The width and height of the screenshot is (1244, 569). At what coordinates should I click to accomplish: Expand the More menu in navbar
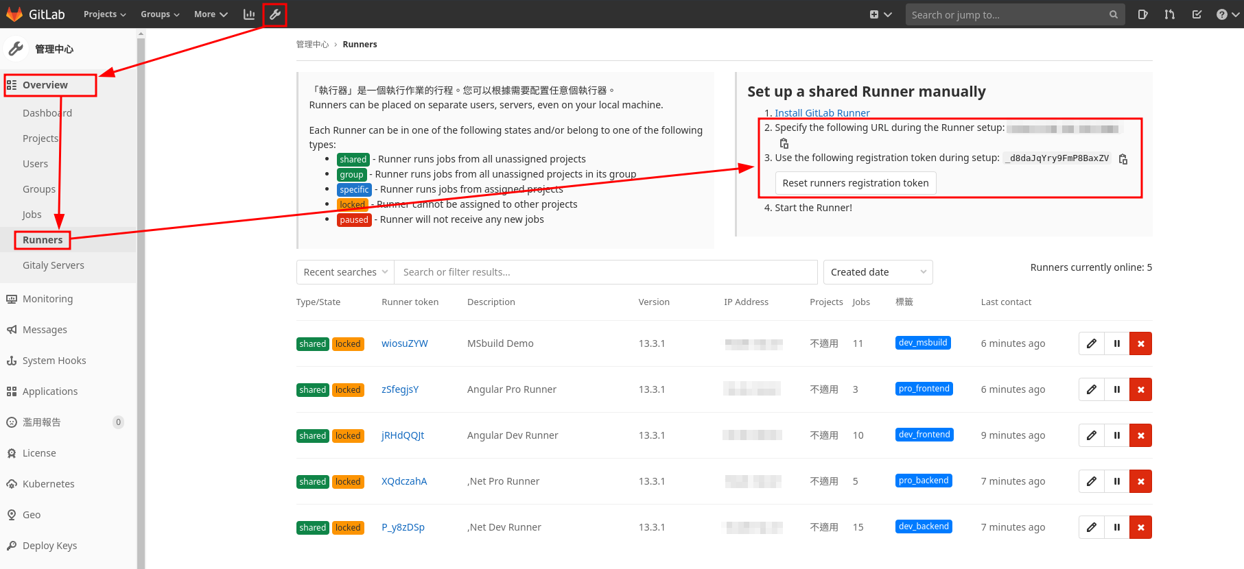point(211,14)
